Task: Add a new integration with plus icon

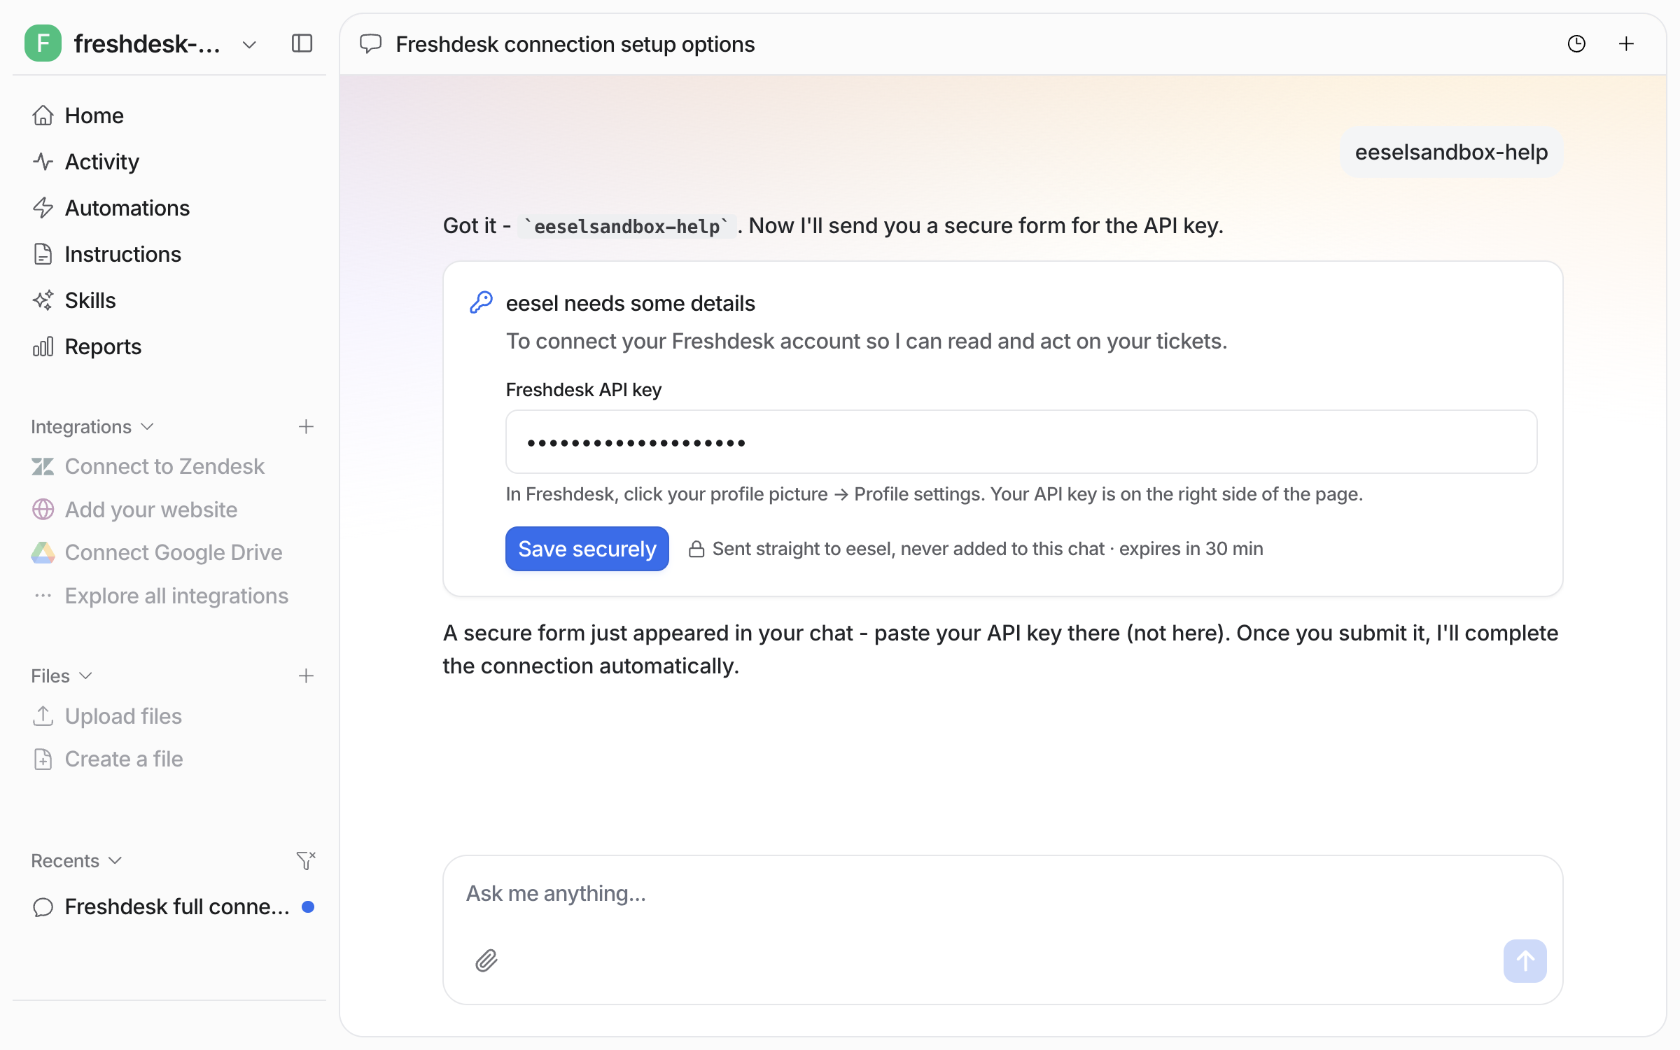Action: [x=306, y=426]
